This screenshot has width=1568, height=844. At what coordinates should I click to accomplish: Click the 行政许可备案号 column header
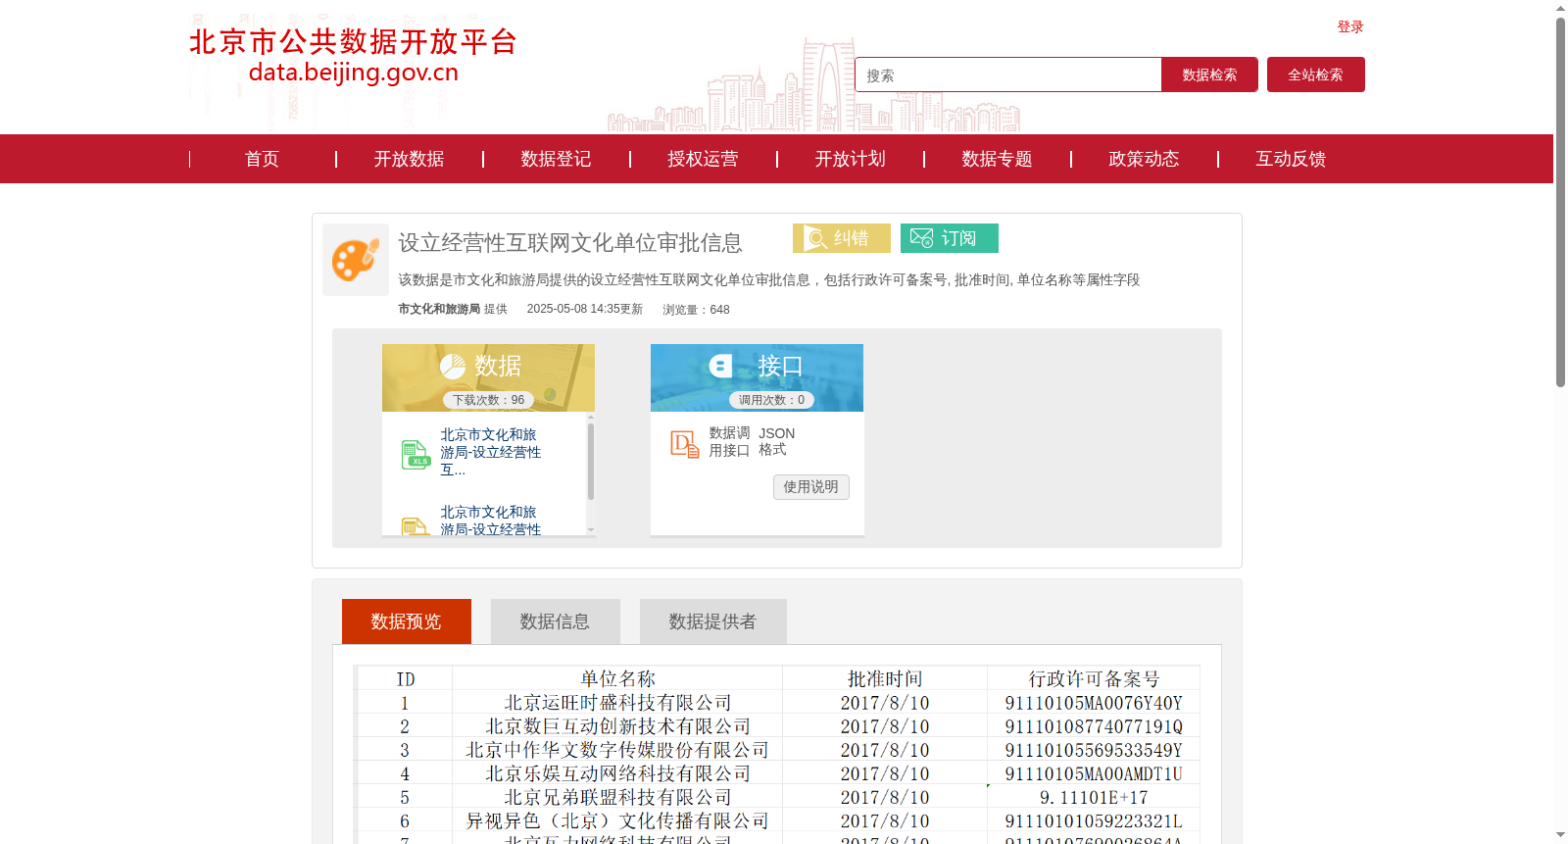1094,678
